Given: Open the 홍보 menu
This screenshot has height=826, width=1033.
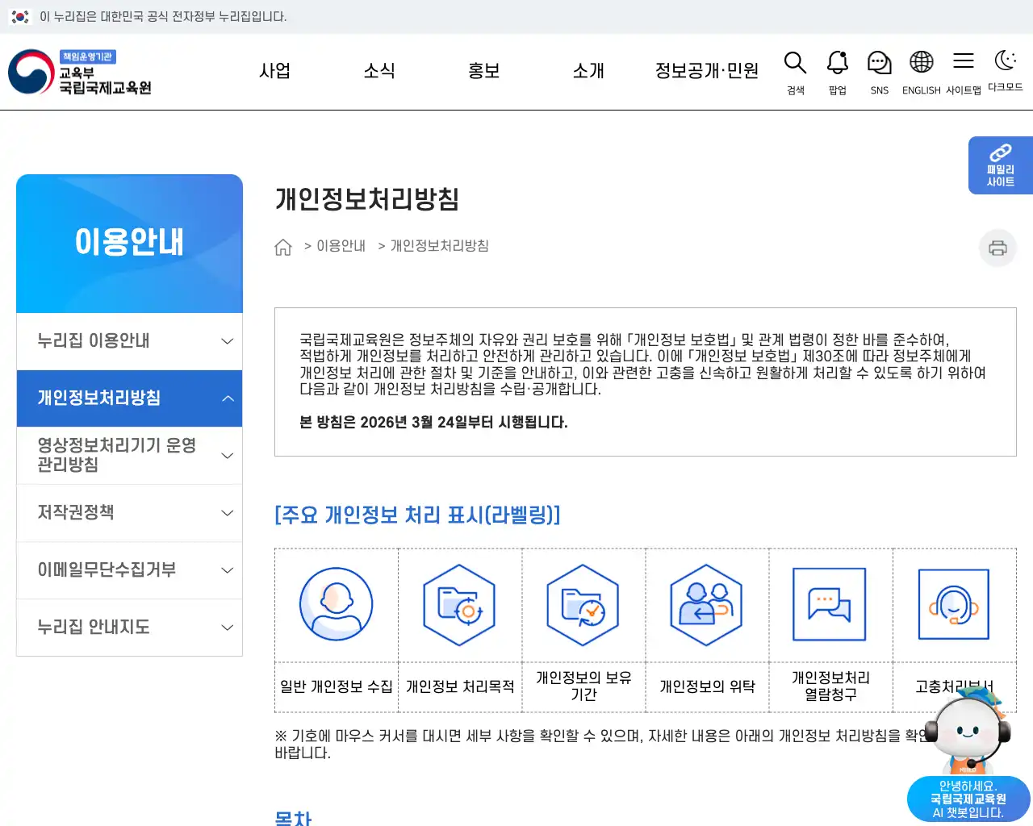Looking at the screenshot, I should pyautogui.click(x=484, y=71).
